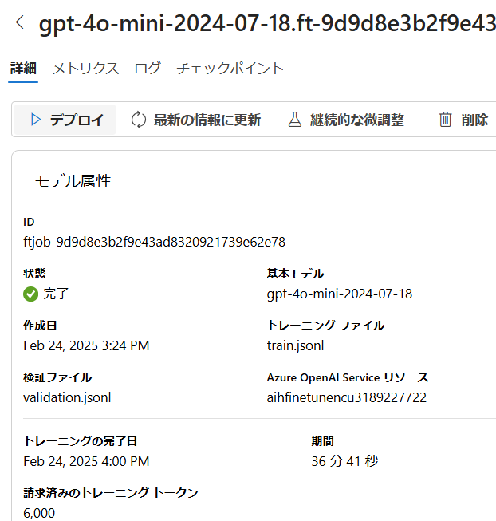496x521 pixels.
Task: Go back using the left arrow icon
Action: [23, 22]
